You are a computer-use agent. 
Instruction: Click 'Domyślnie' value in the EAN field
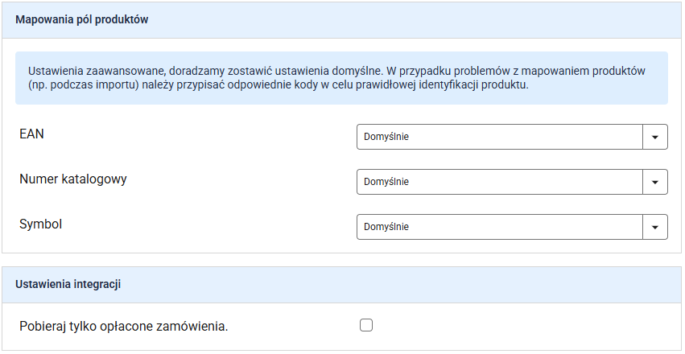pos(386,137)
